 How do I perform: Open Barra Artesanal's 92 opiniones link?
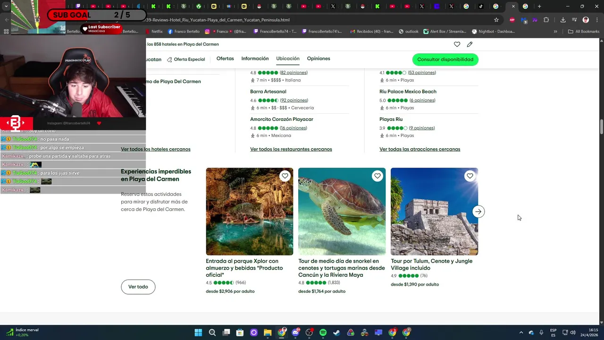click(x=294, y=100)
